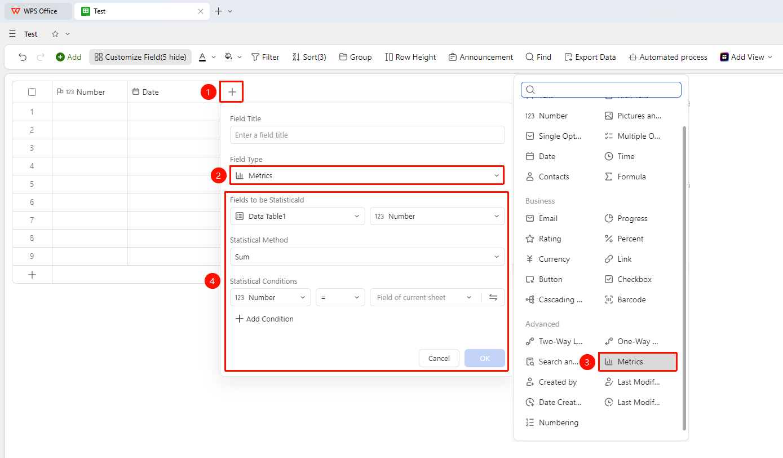The height and width of the screenshot is (458, 783).
Task: Open the Group tool
Action: 355,57
